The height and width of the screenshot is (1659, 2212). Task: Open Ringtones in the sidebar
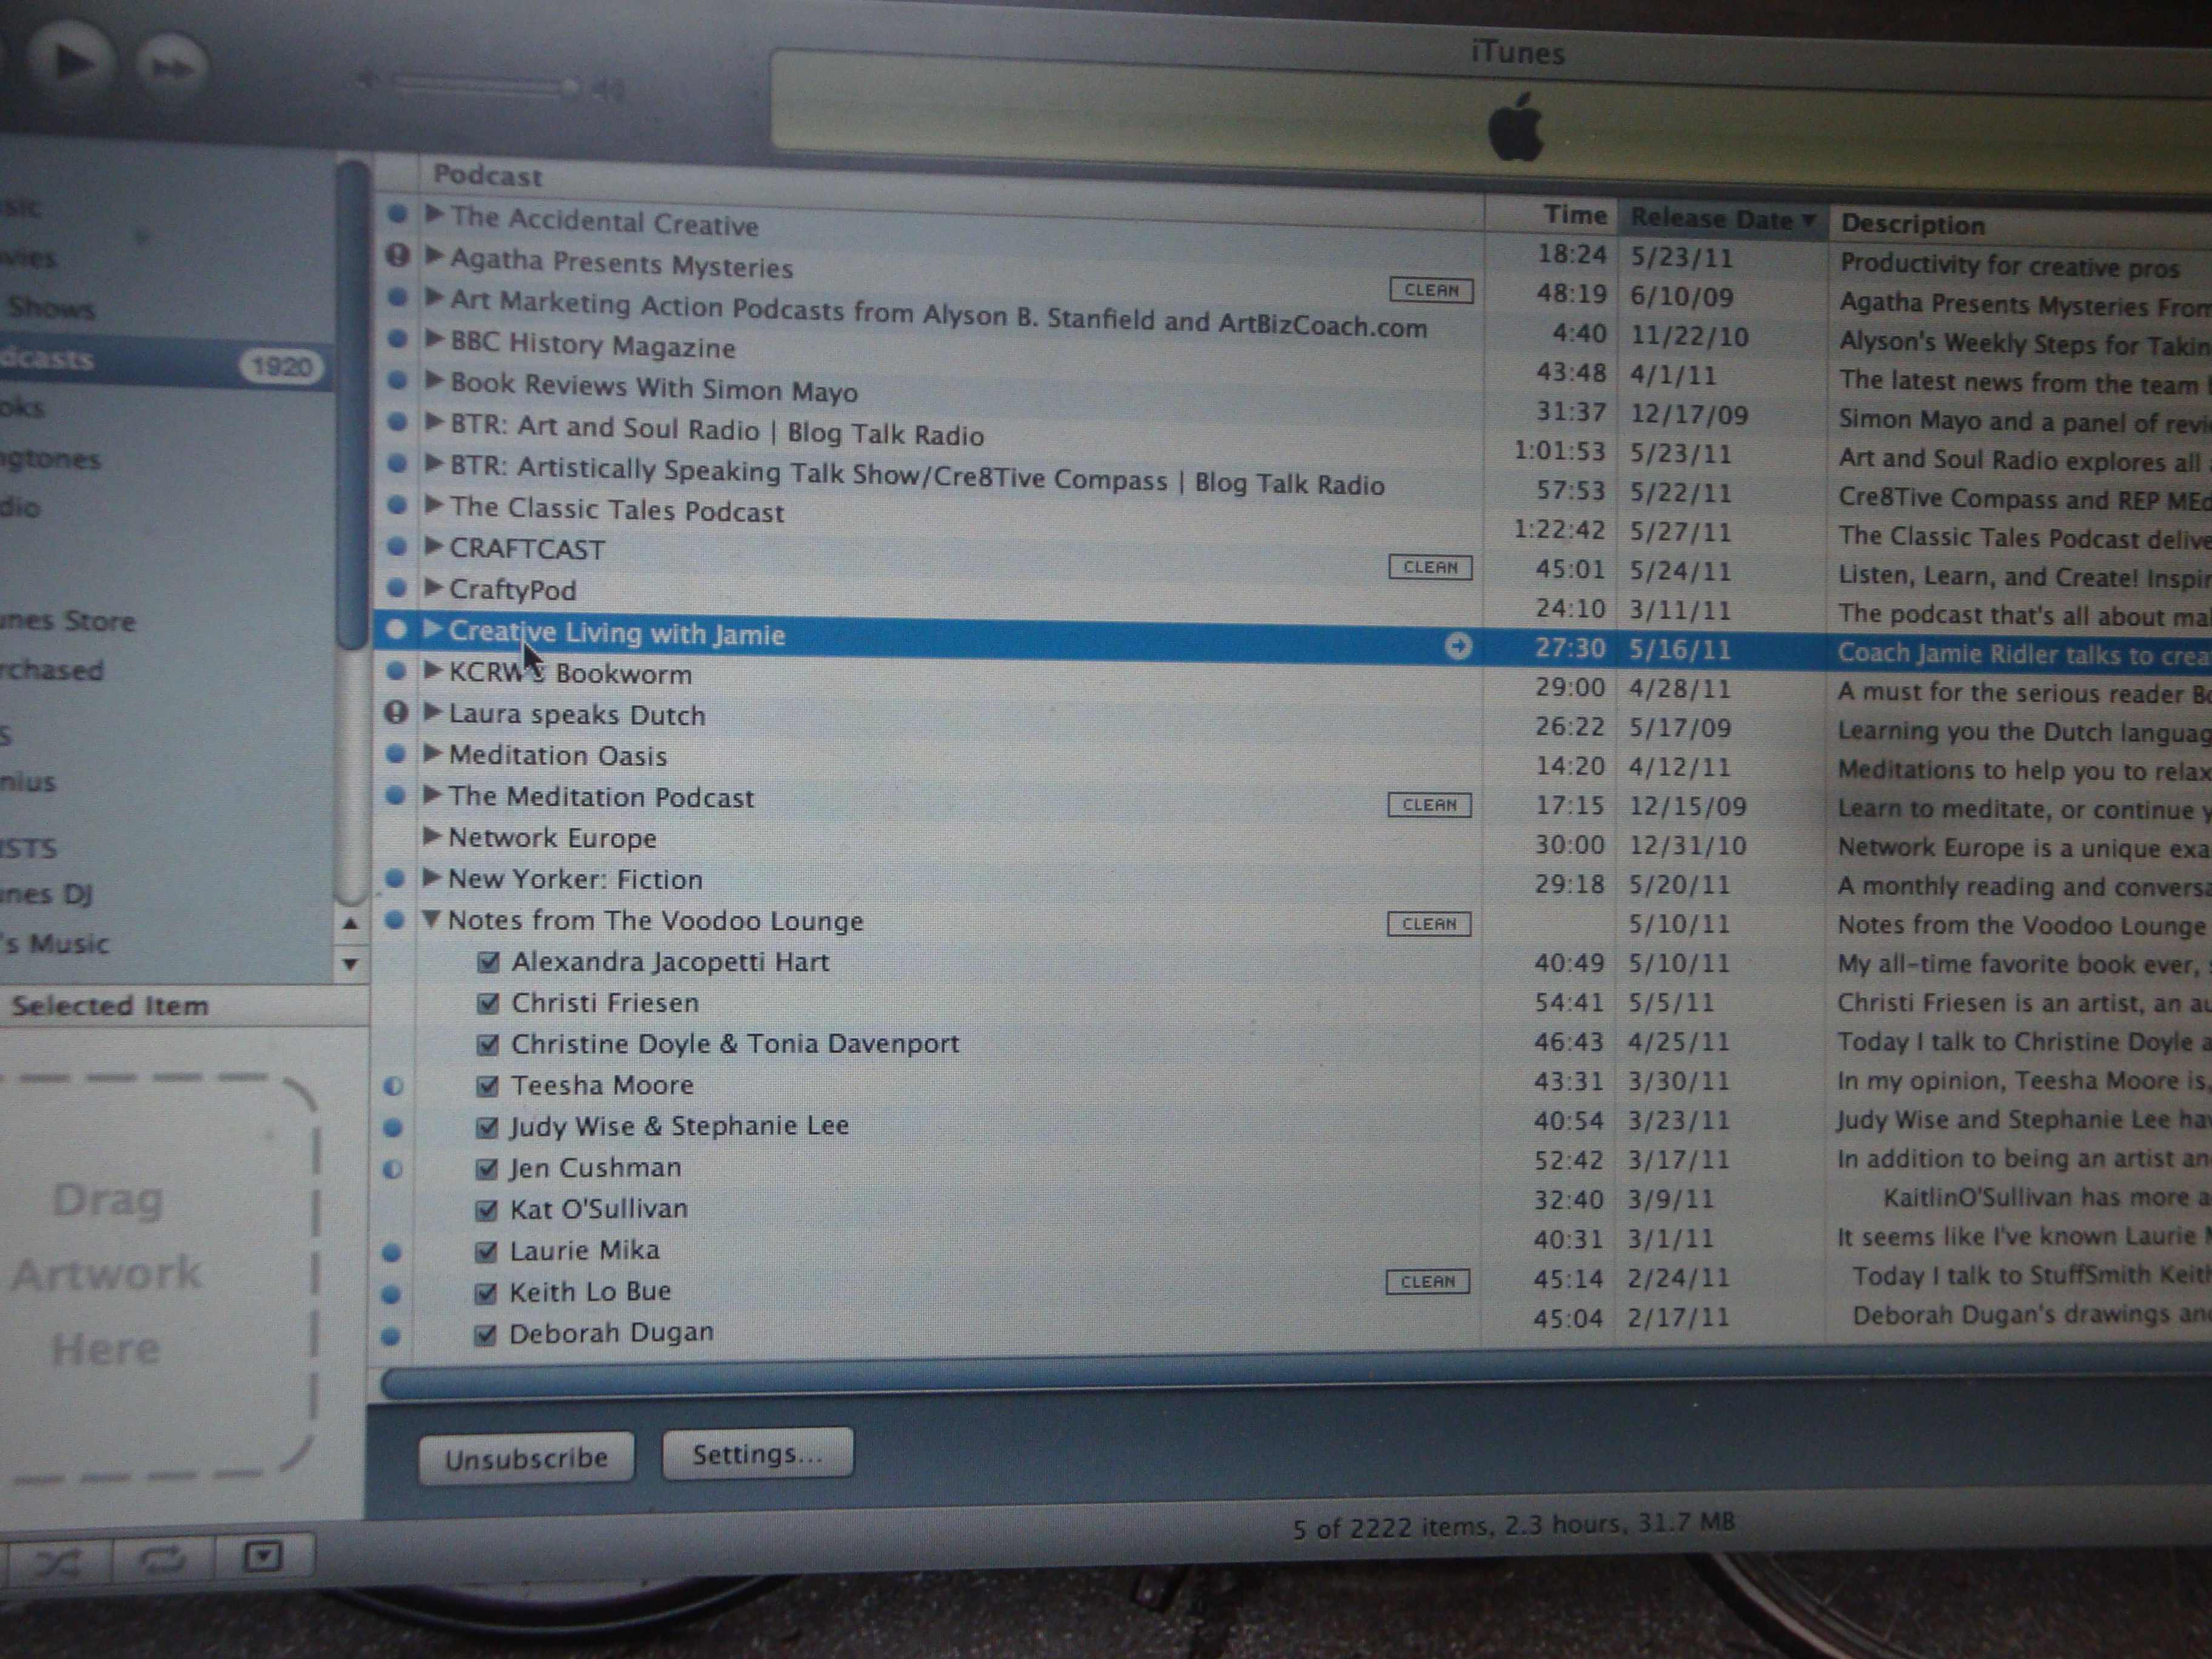(50, 459)
